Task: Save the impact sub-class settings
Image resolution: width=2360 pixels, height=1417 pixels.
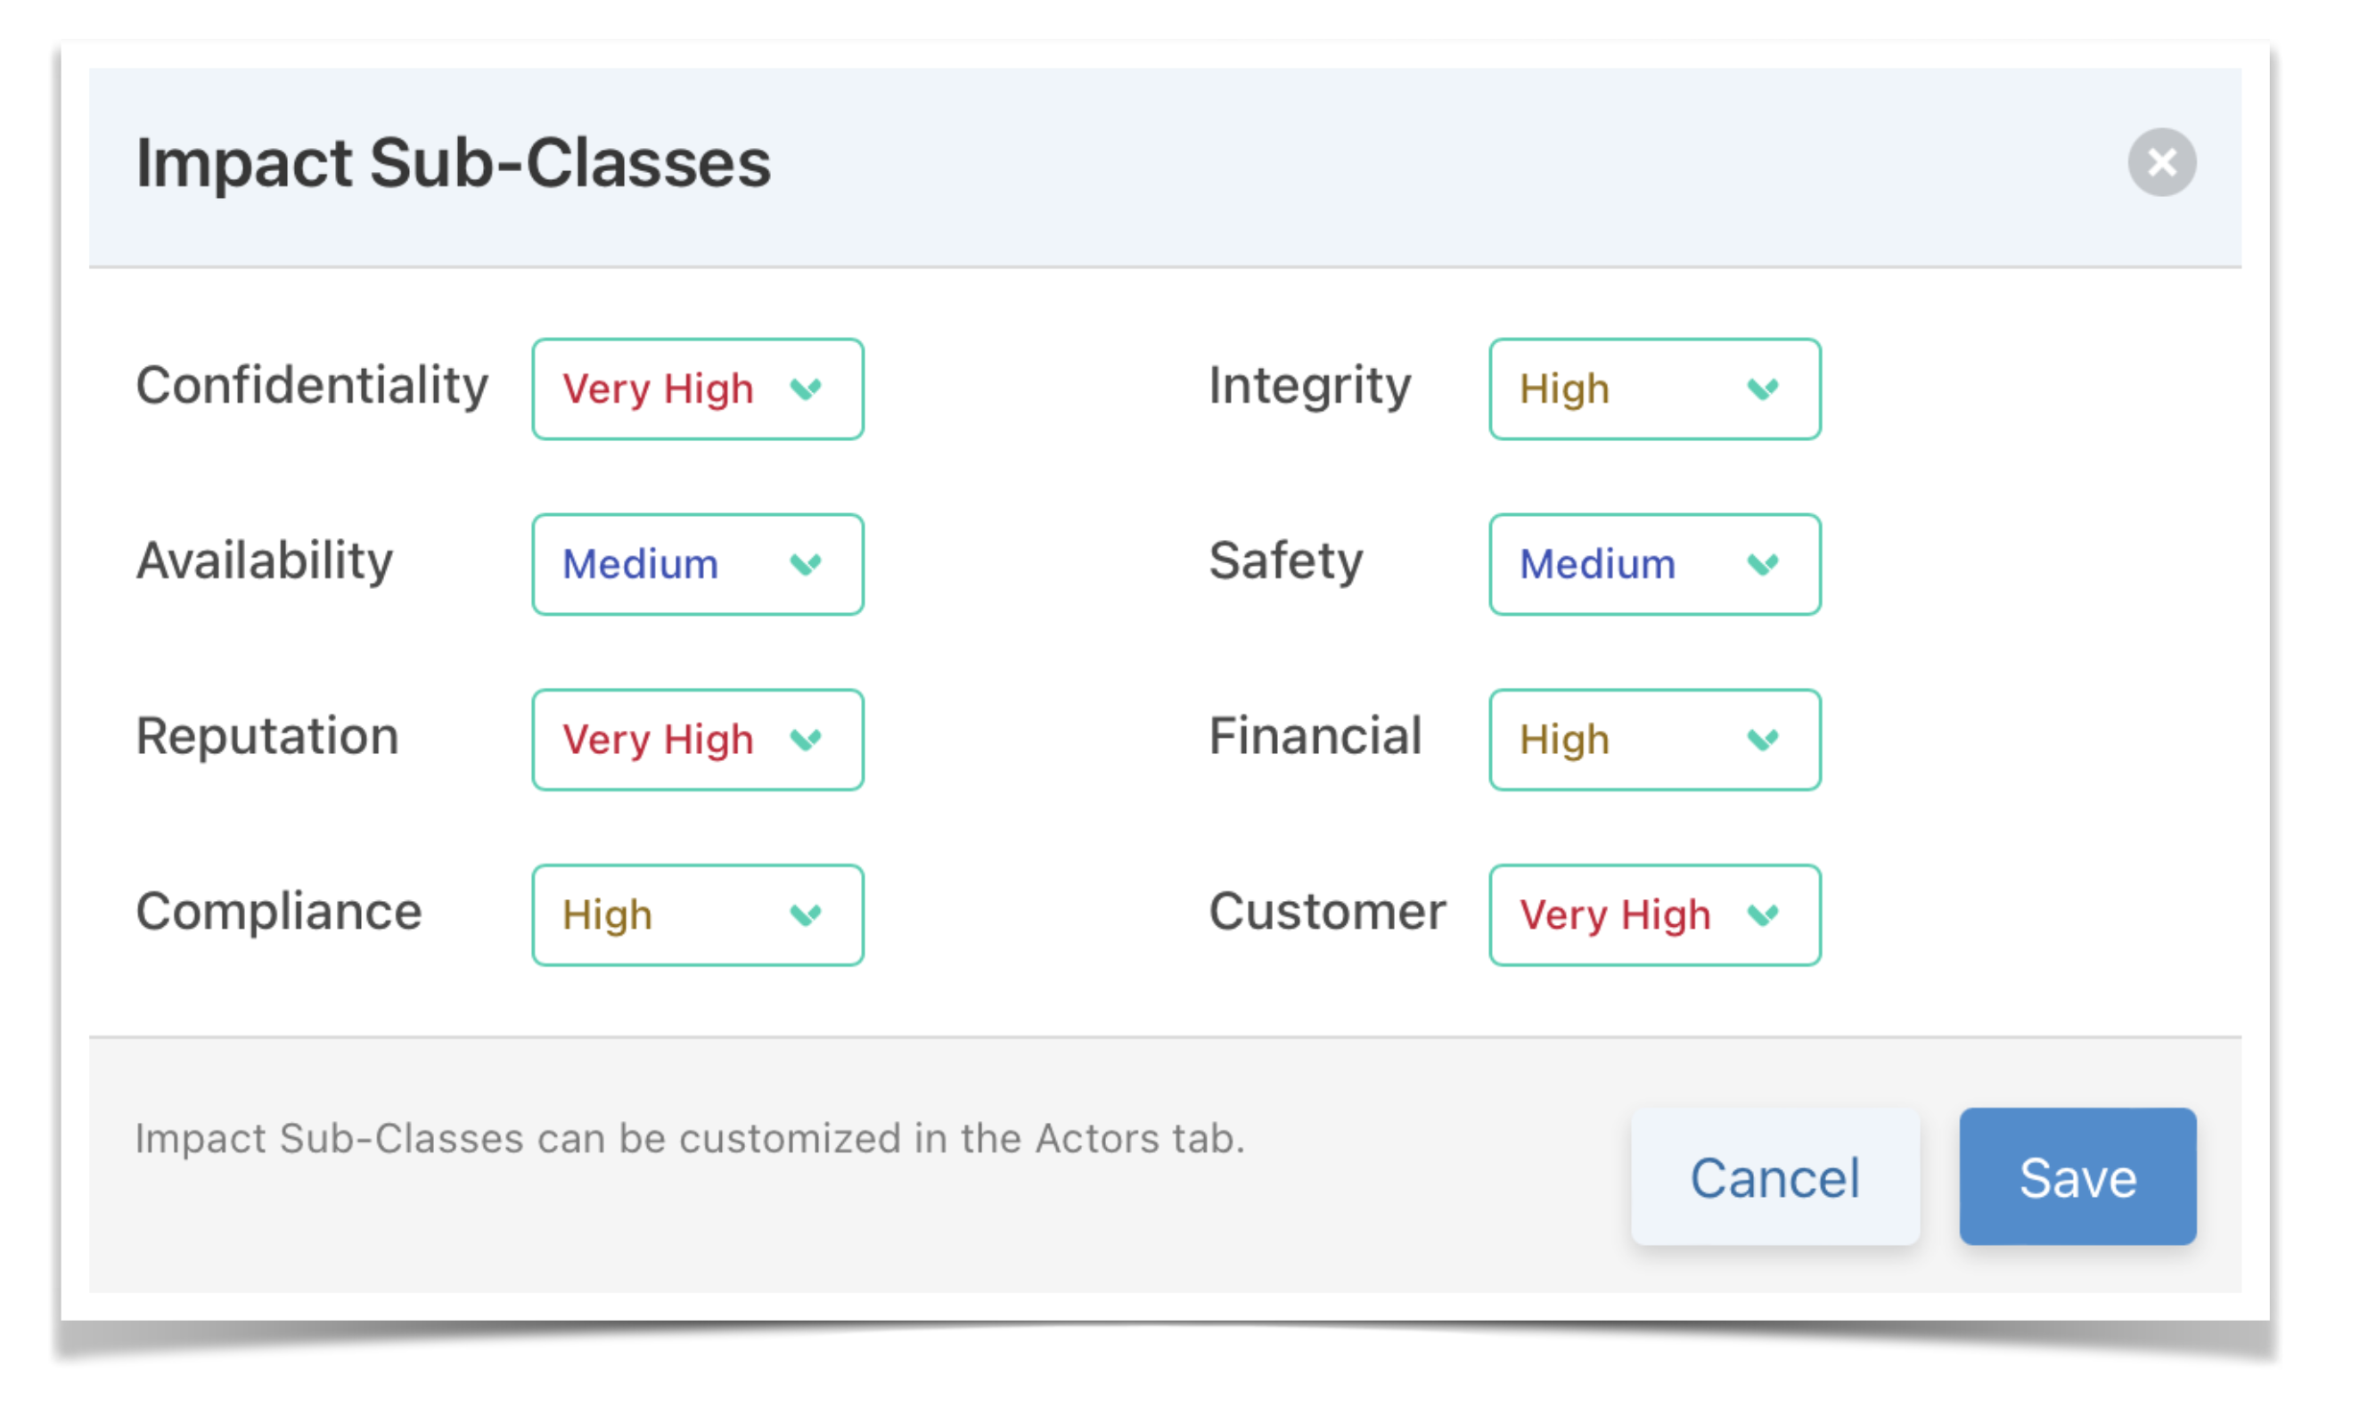Action: coord(2077,1175)
